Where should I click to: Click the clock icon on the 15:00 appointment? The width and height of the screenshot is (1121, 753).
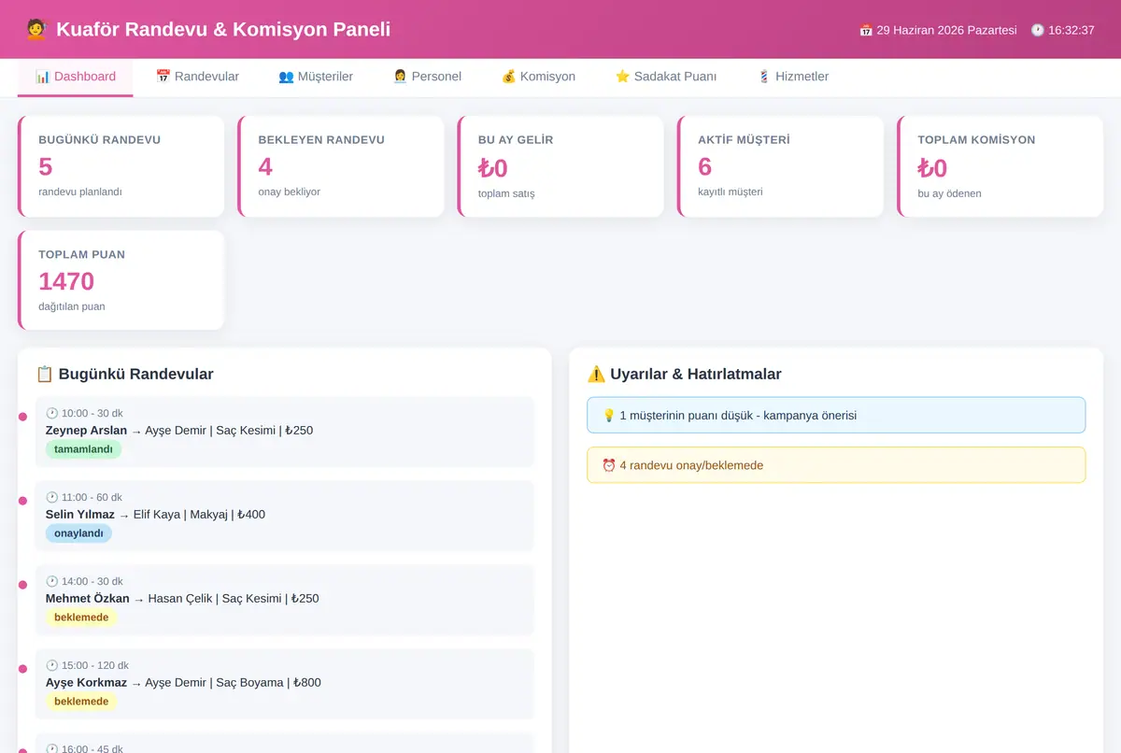(52, 665)
